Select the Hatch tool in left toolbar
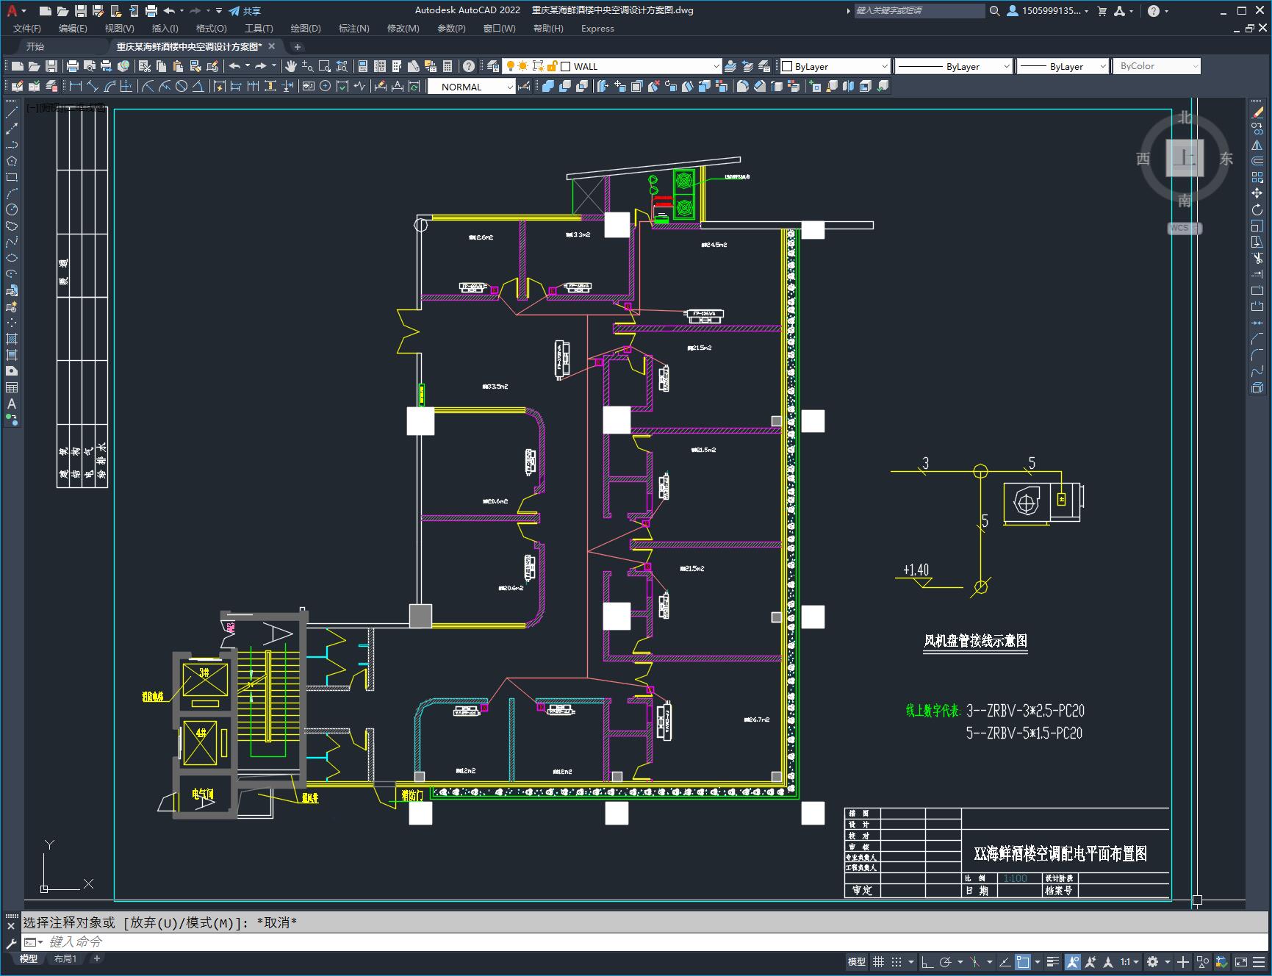 pos(12,339)
